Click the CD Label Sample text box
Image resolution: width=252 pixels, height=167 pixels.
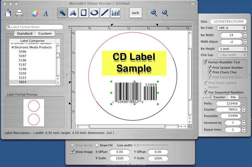tap(134, 63)
